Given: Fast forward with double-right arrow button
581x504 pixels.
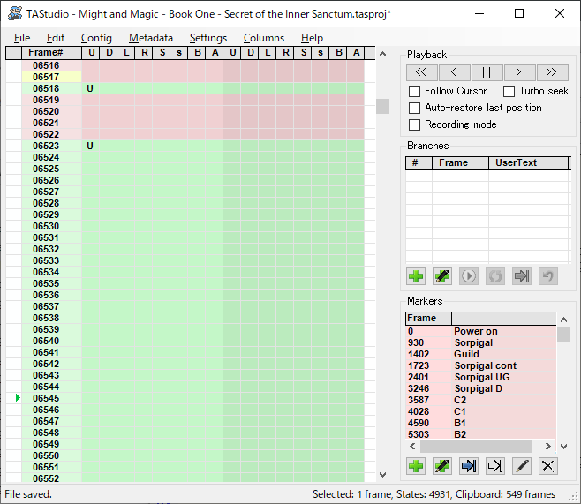Looking at the screenshot, I should coord(552,72).
